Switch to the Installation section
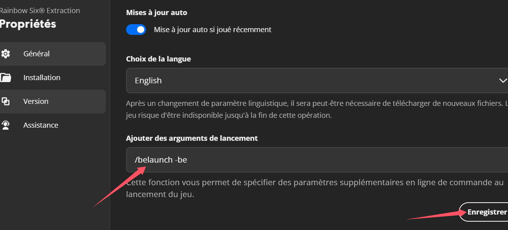 (53, 77)
